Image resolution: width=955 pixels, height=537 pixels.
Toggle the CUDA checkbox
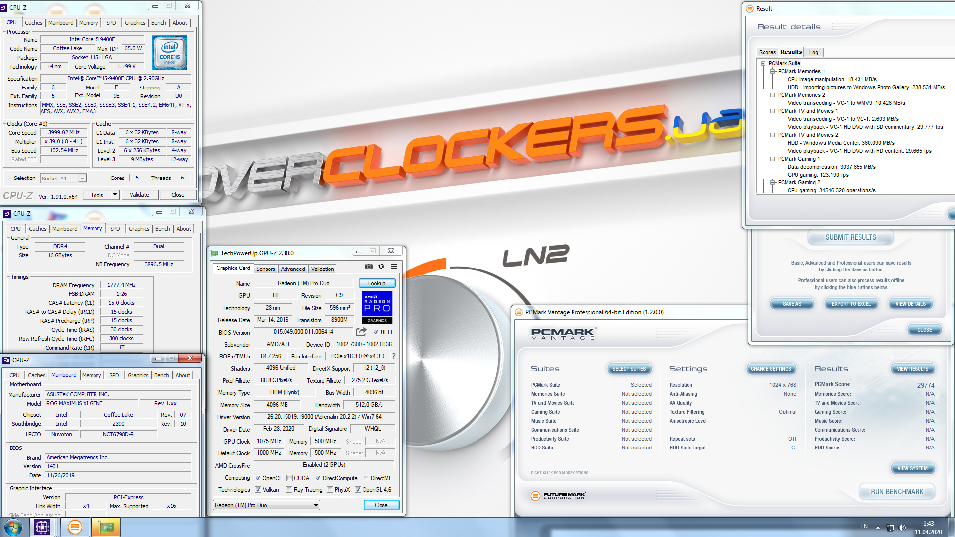(289, 478)
